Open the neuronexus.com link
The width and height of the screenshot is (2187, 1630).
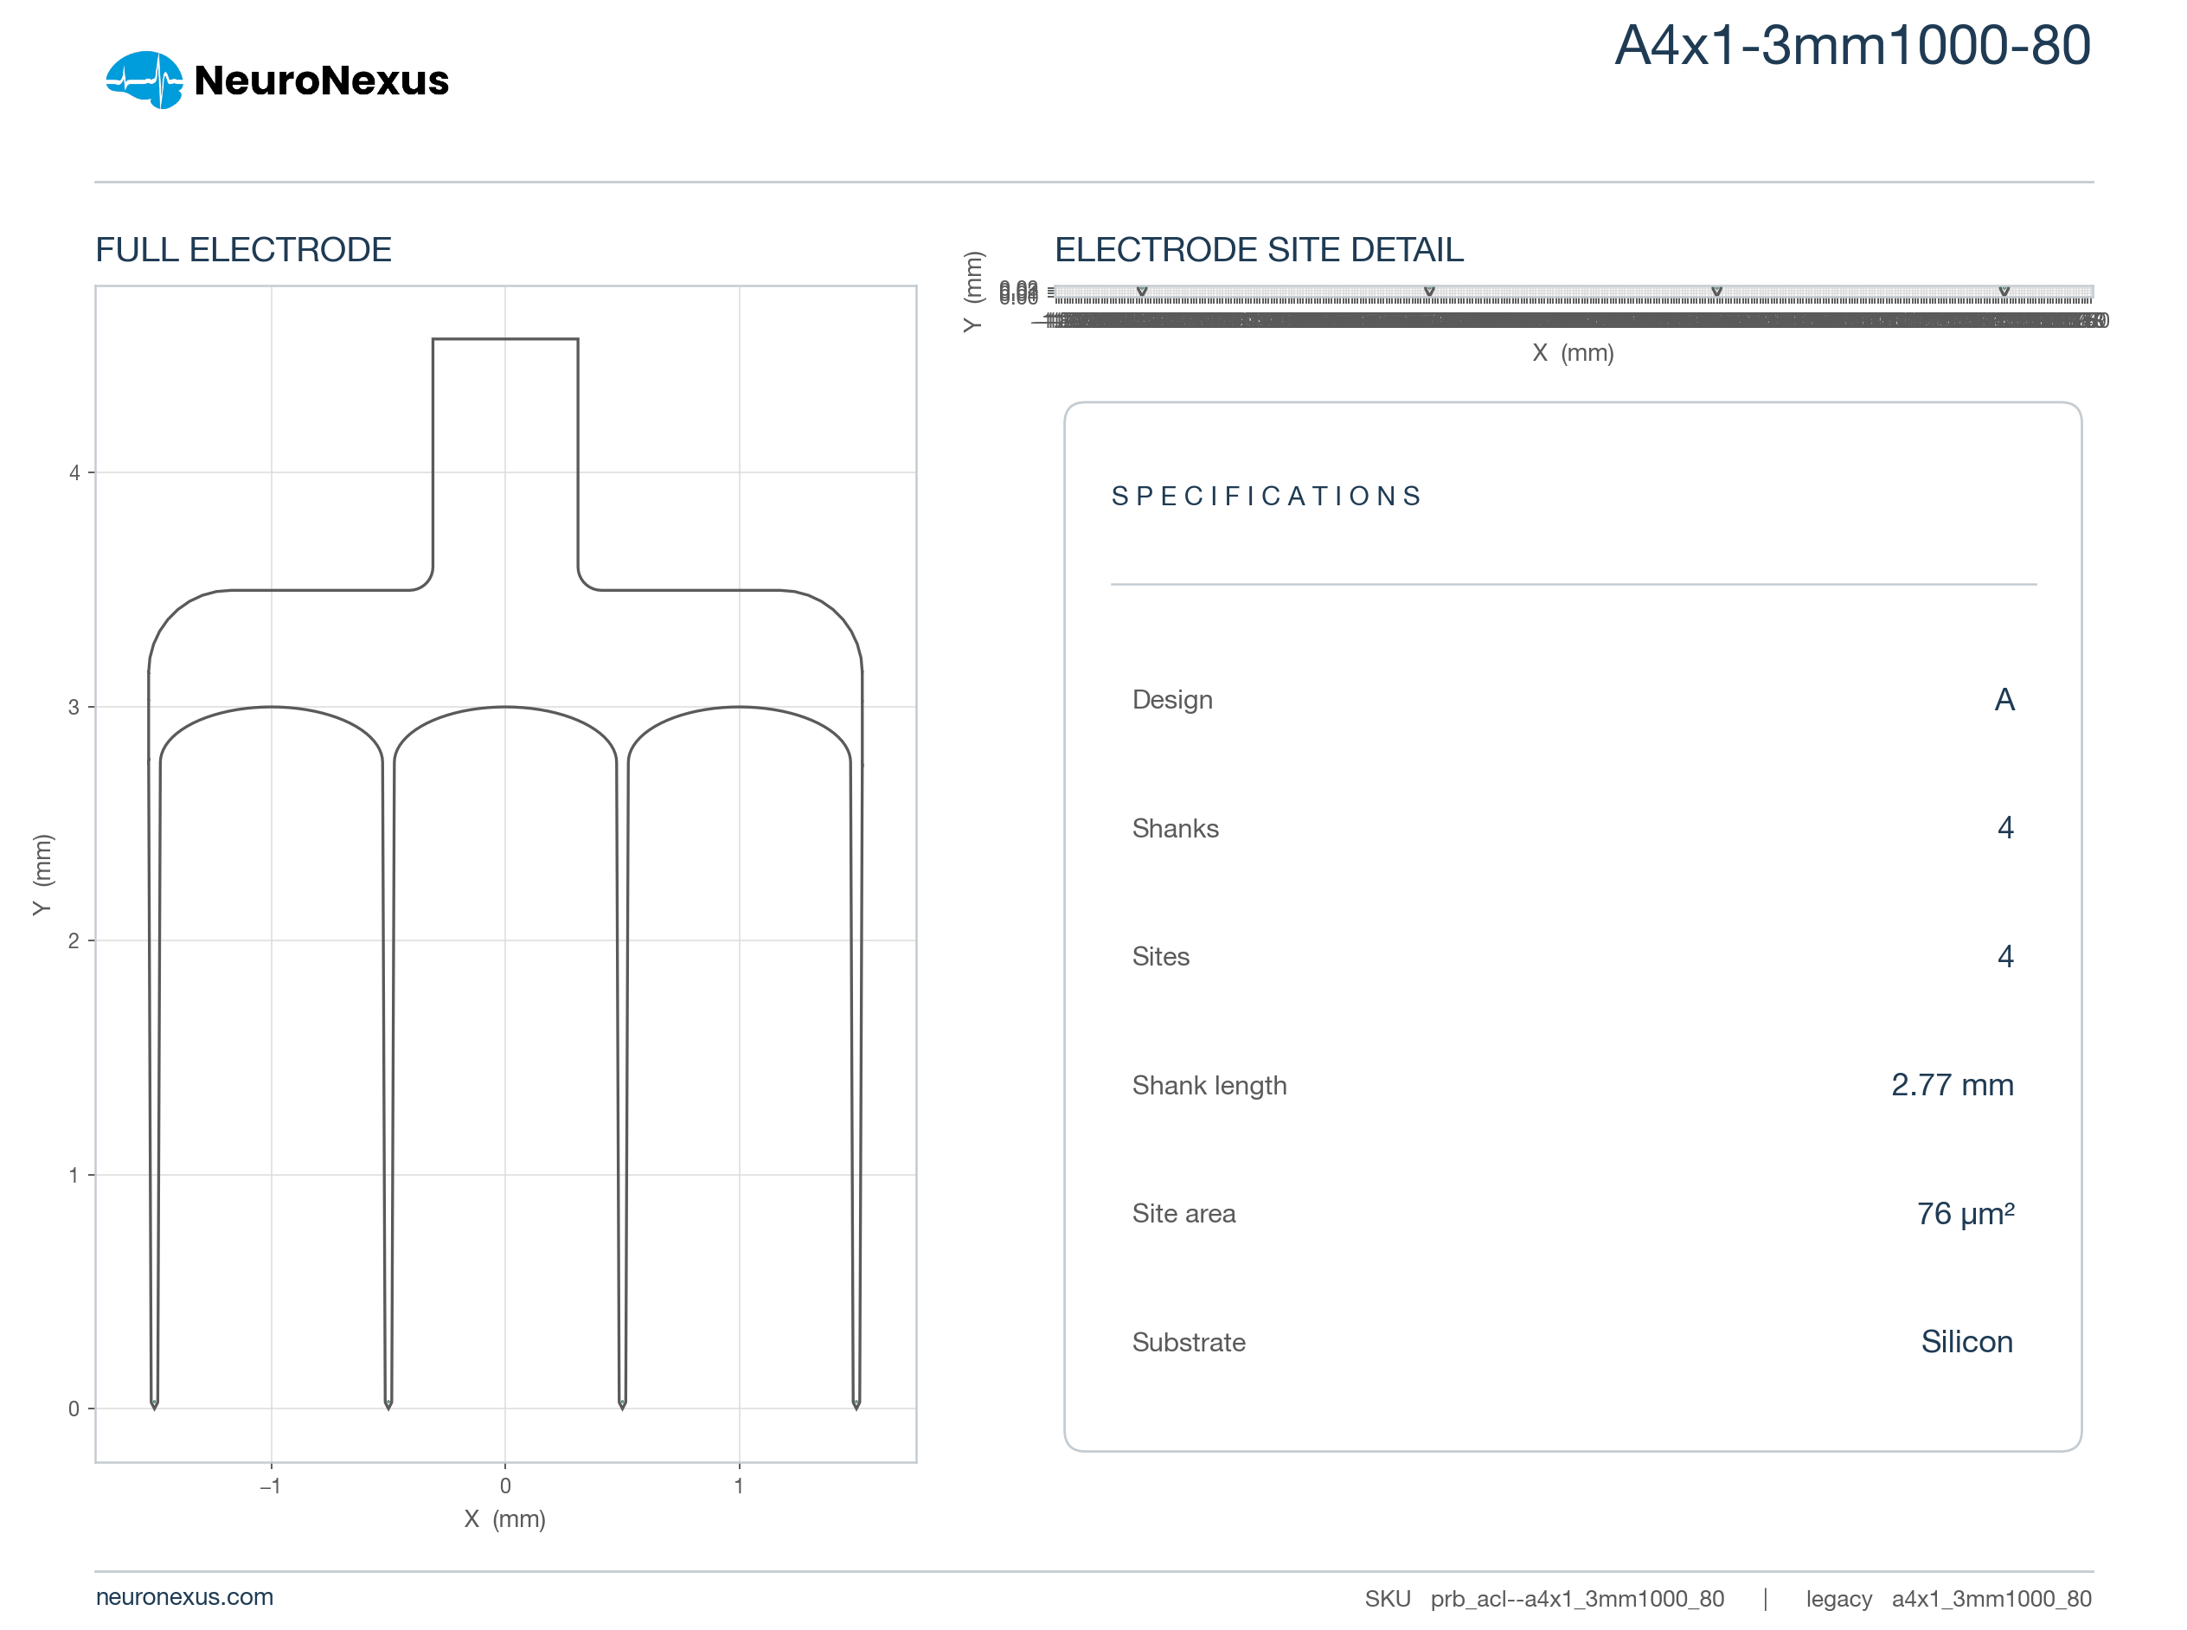click(184, 1596)
